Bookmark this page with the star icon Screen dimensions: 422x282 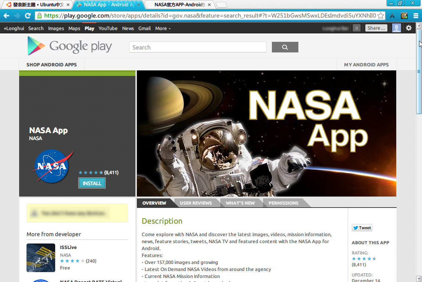coord(380,16)
